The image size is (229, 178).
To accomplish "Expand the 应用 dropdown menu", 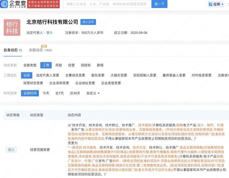I will (222, 4).
